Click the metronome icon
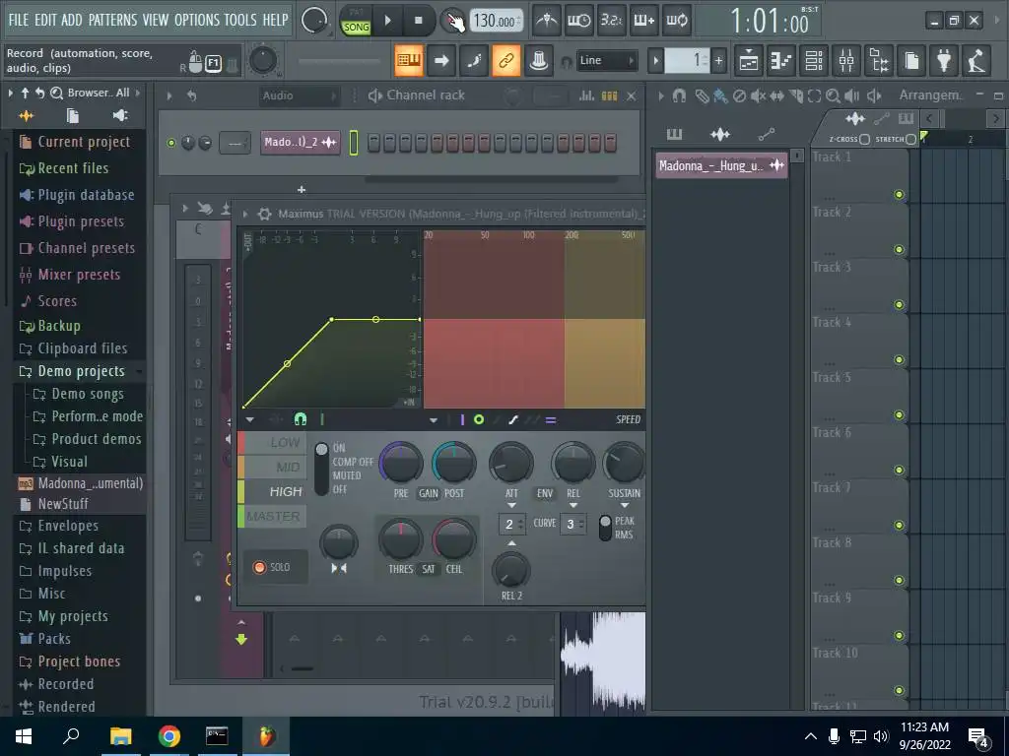 (546, 21)
